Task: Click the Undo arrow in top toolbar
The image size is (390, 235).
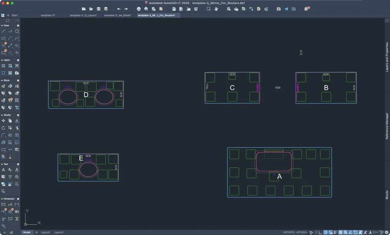Action: click(x=119, y=9)
